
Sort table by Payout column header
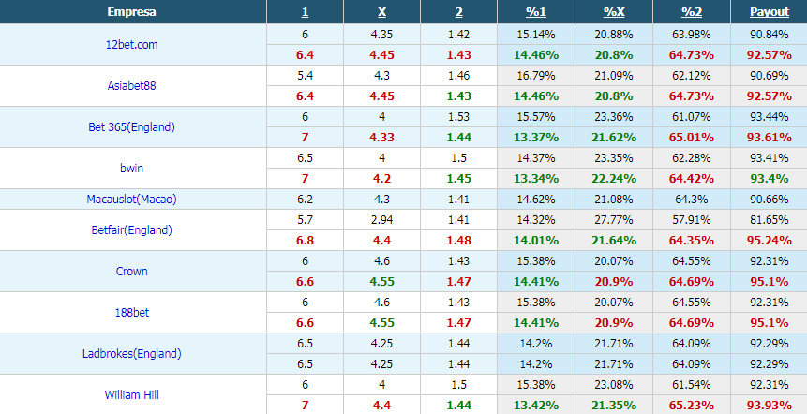[769, 12]
